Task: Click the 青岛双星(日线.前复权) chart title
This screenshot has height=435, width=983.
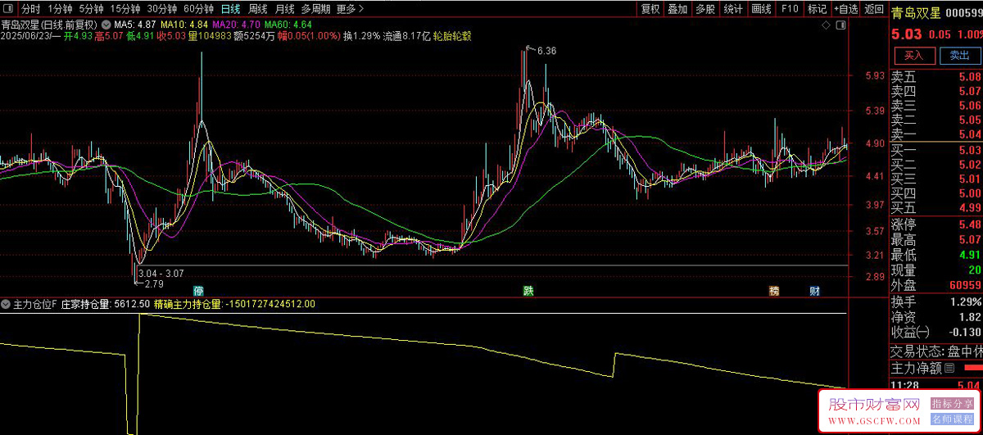Action: point(49,25)
